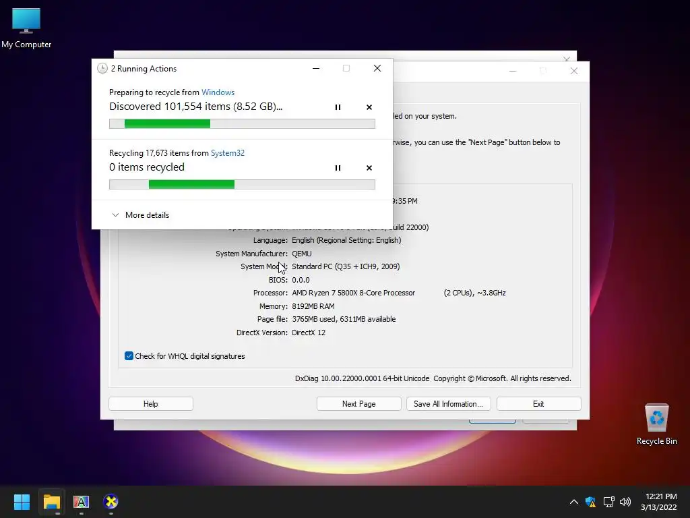Click the Windows recycle progress bar
690x518 pixels.
(x=242, y=124)
